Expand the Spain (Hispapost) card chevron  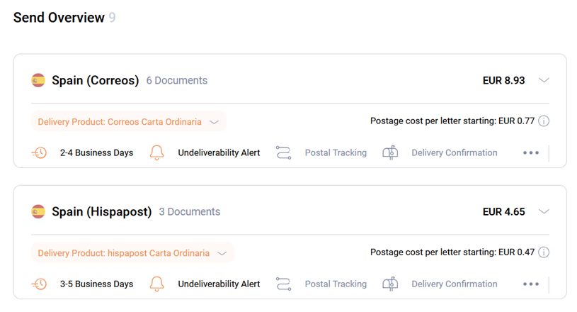[x=544, y=211]
